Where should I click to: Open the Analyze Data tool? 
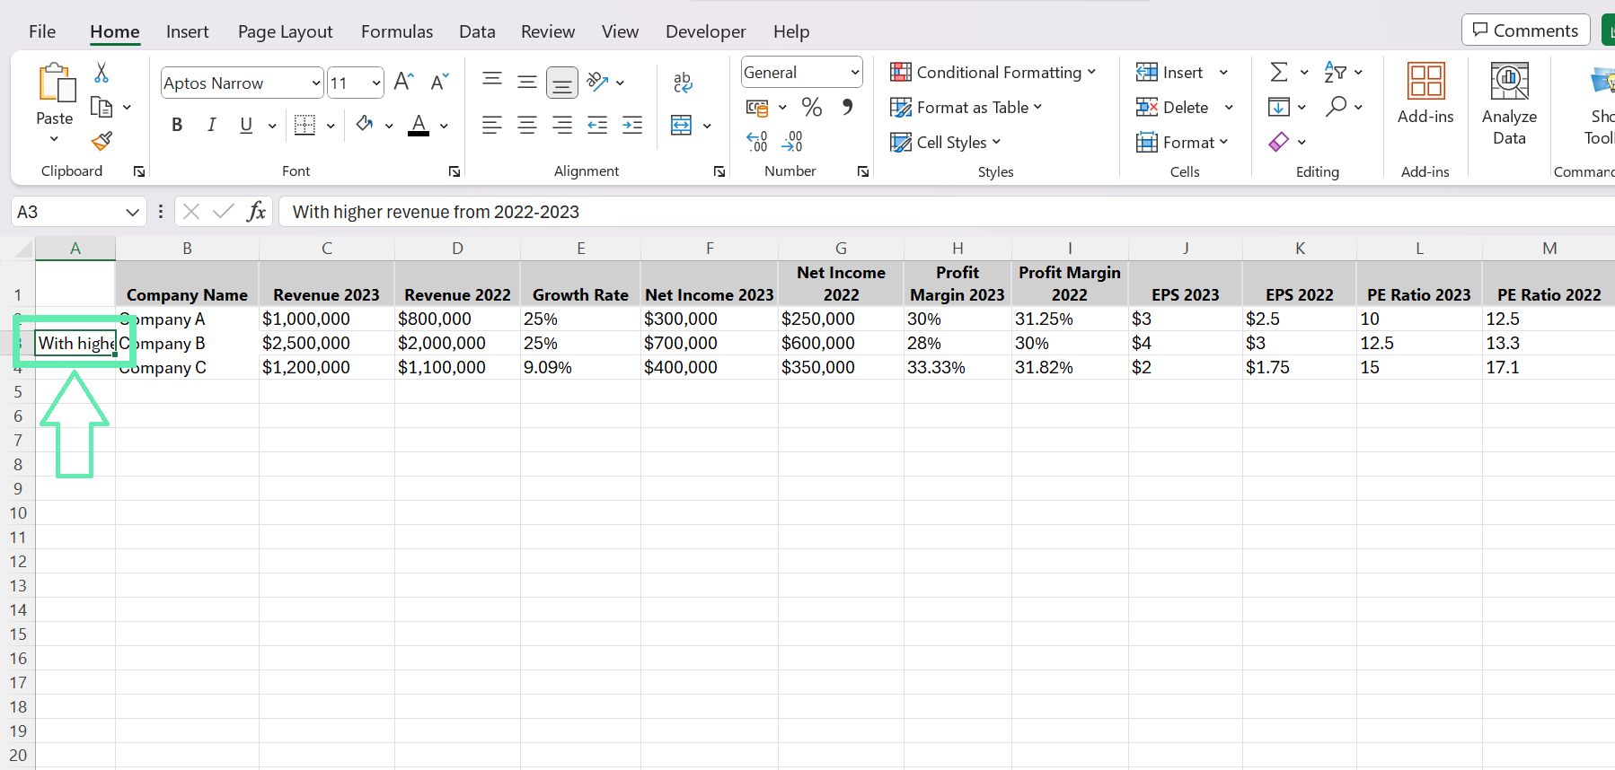1509,104
